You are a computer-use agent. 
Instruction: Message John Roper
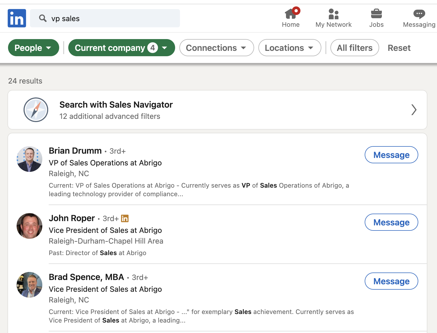click(391, 222)
